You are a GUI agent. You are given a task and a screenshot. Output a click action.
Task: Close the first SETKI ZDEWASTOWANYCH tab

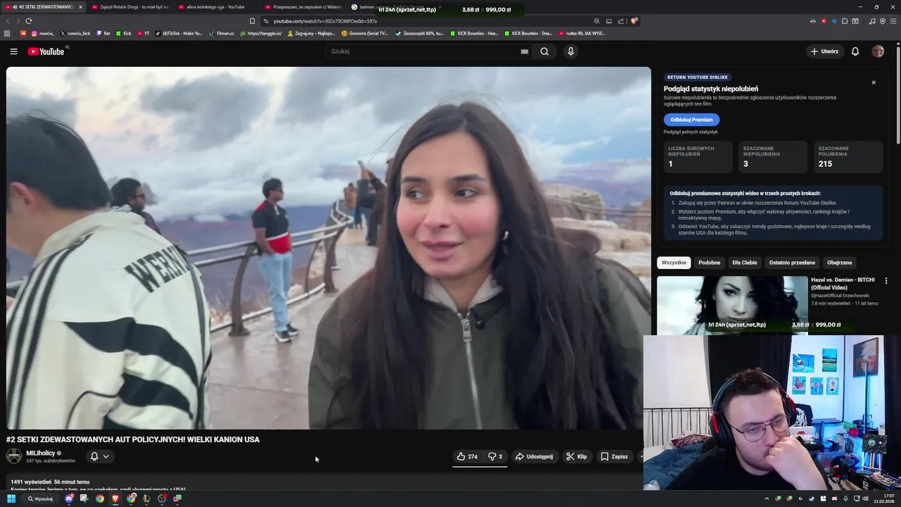[x=80, y=7]
